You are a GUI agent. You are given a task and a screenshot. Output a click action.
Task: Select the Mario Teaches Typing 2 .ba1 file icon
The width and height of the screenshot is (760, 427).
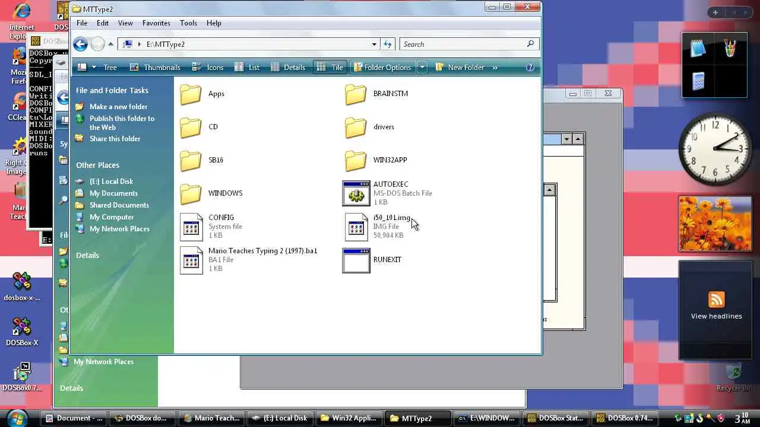[x=191, y=260]
